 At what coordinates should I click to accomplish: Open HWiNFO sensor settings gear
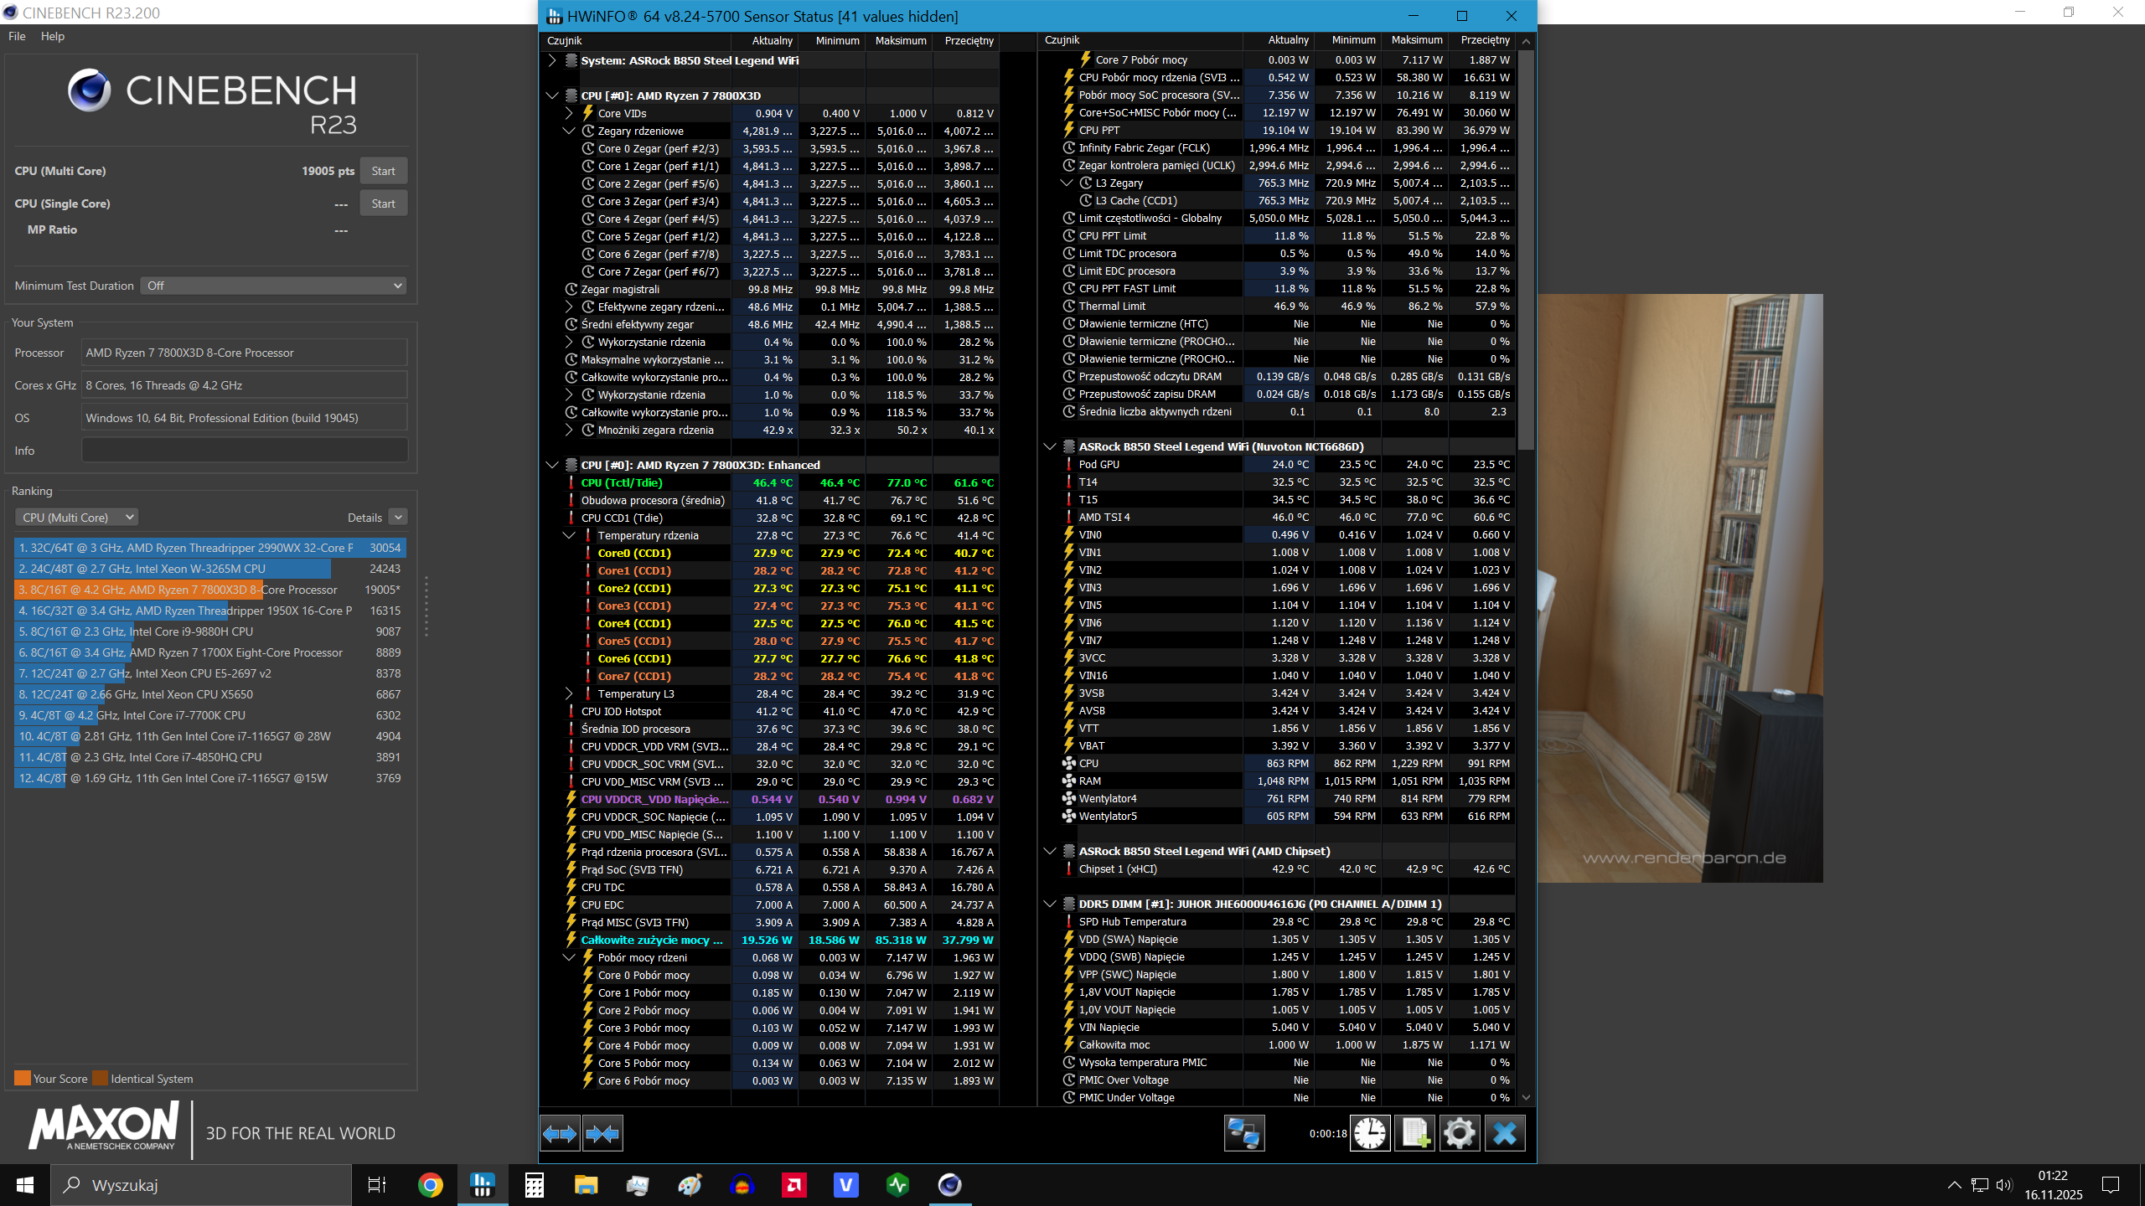[x=1460, y=1134]
